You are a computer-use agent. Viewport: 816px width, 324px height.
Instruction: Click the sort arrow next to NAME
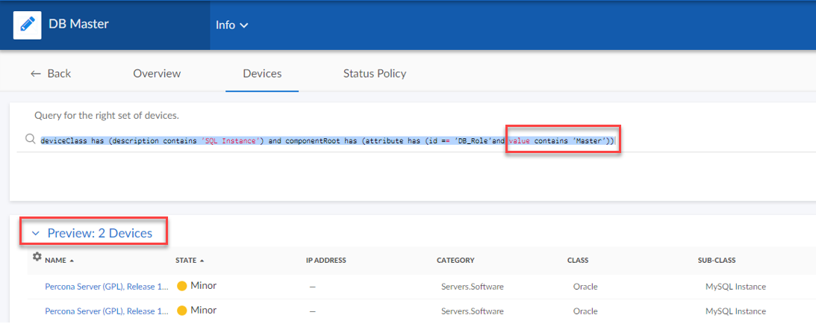coord(72,261)
